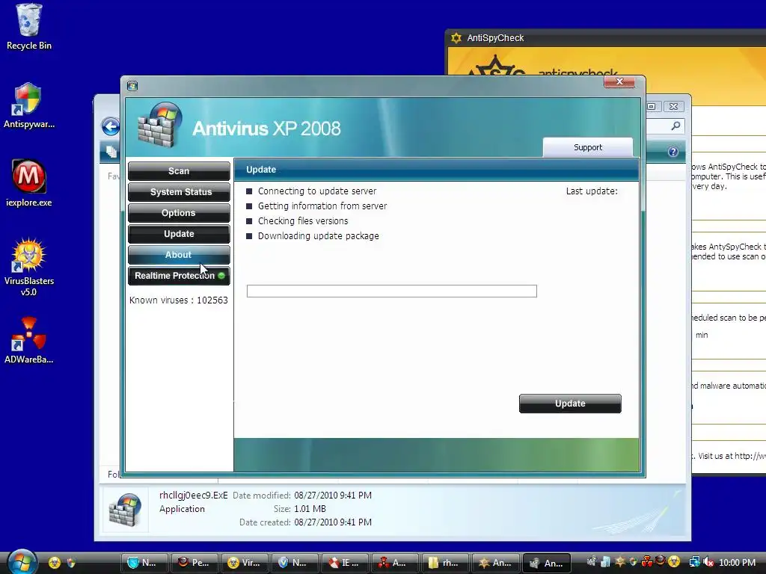Click the 'Update' panel header
Image resolution: width=766 pixels, height=574 pixels.
click(261, 170)
